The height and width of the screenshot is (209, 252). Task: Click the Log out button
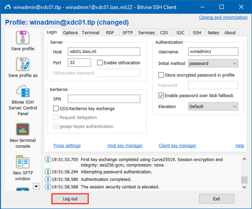[70, 199]
